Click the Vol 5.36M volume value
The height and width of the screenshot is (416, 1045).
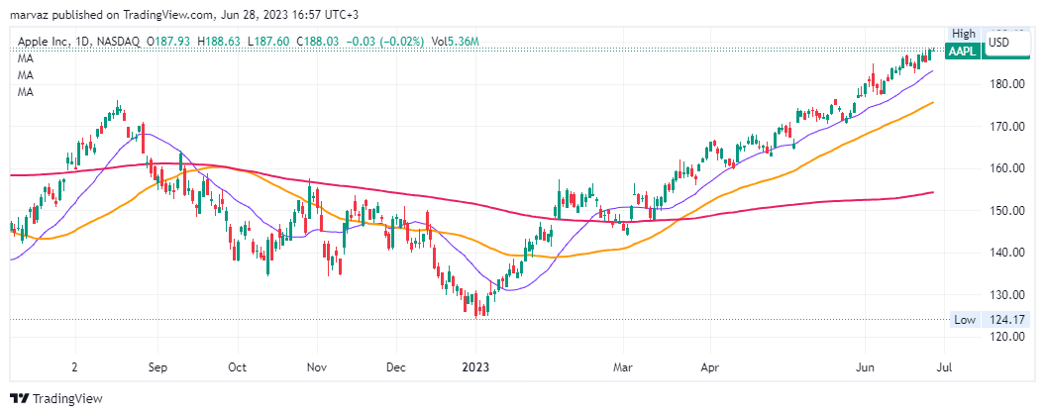[x=456, y=42]
